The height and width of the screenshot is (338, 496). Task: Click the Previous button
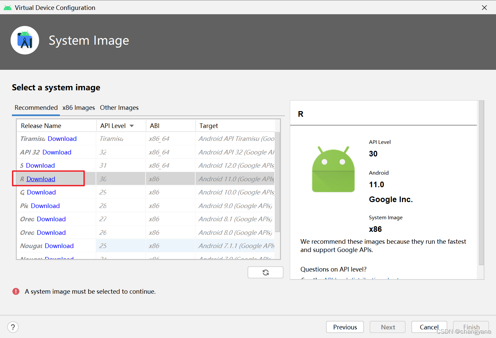[x=345, y=327]
